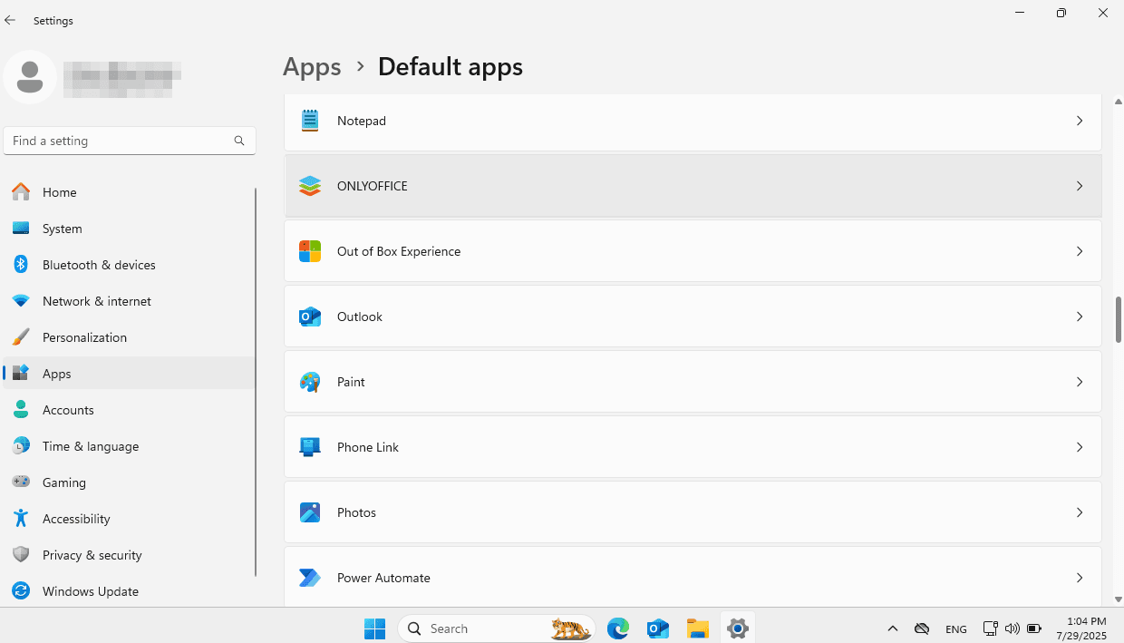The width and height of the screenshot is (1124, 643).
Task: Expand the Notepad row chevron
Action: pos(1080,121)
